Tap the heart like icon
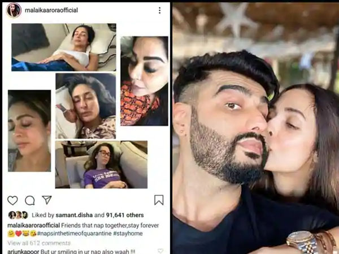The image size is (339, 254). point(12,200)
